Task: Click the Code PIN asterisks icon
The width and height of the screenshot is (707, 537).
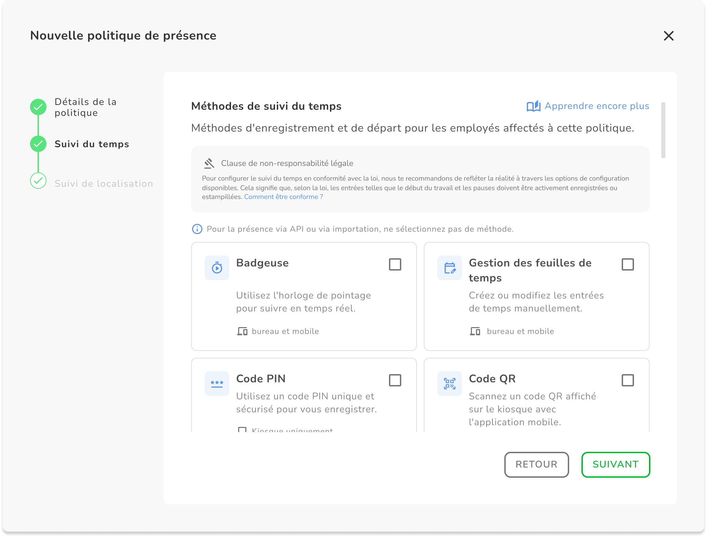Action: 217,384
